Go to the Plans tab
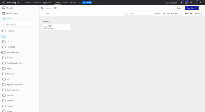Screen dimensions: 205x112 coord(28,2)
